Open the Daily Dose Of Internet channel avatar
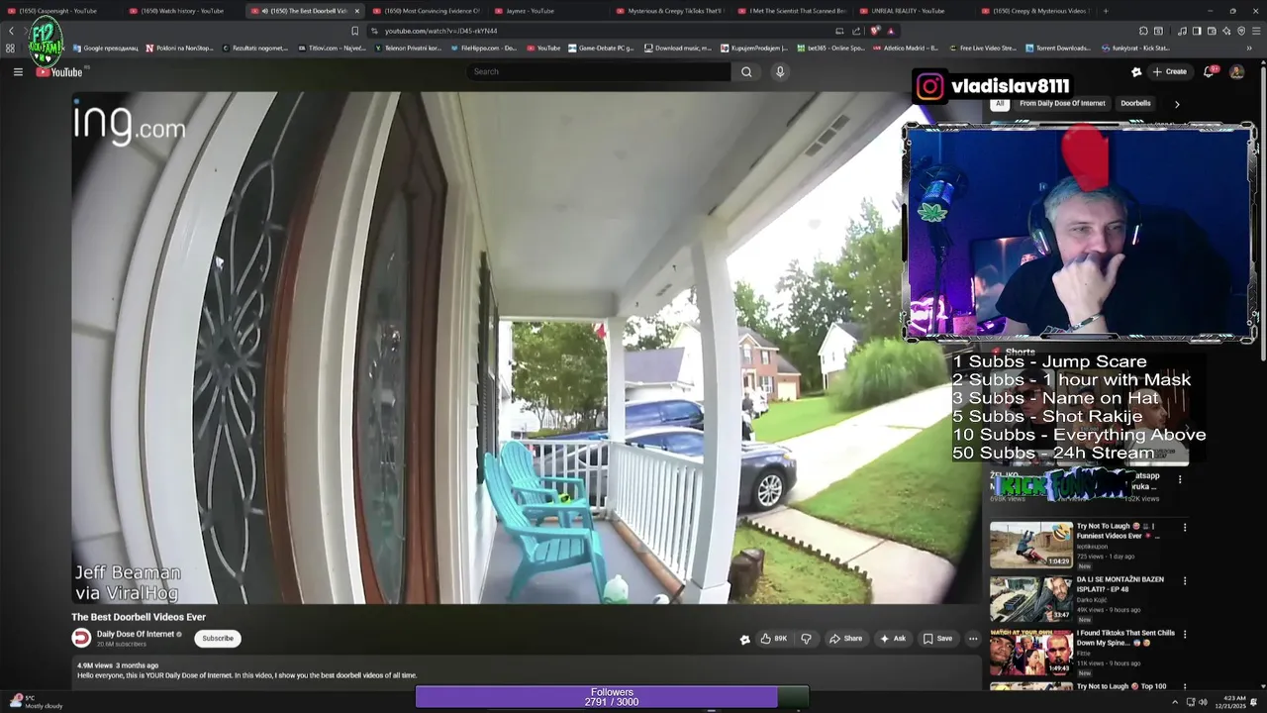Image resolution: width=1267 pixels, height=713 pixels. click(x=81, y=638)
